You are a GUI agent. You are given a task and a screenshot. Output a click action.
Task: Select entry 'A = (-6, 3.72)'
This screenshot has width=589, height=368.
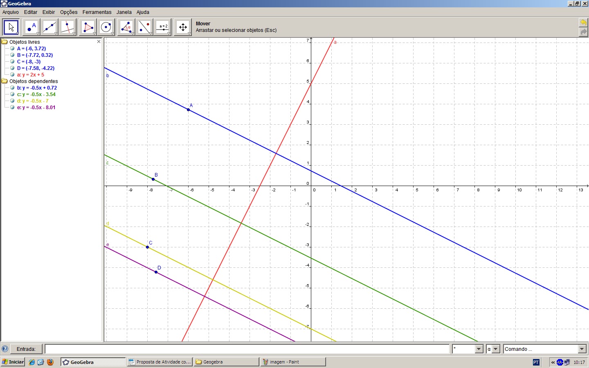pyautogui.click(x=31, y=49)
